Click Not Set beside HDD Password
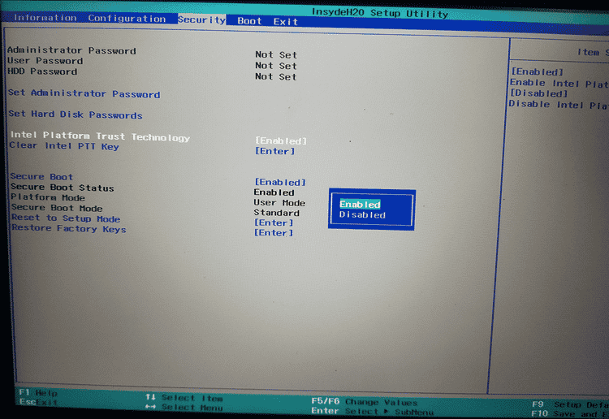The image size is (609, 419). pyautogui.click(x=276, y=76)
